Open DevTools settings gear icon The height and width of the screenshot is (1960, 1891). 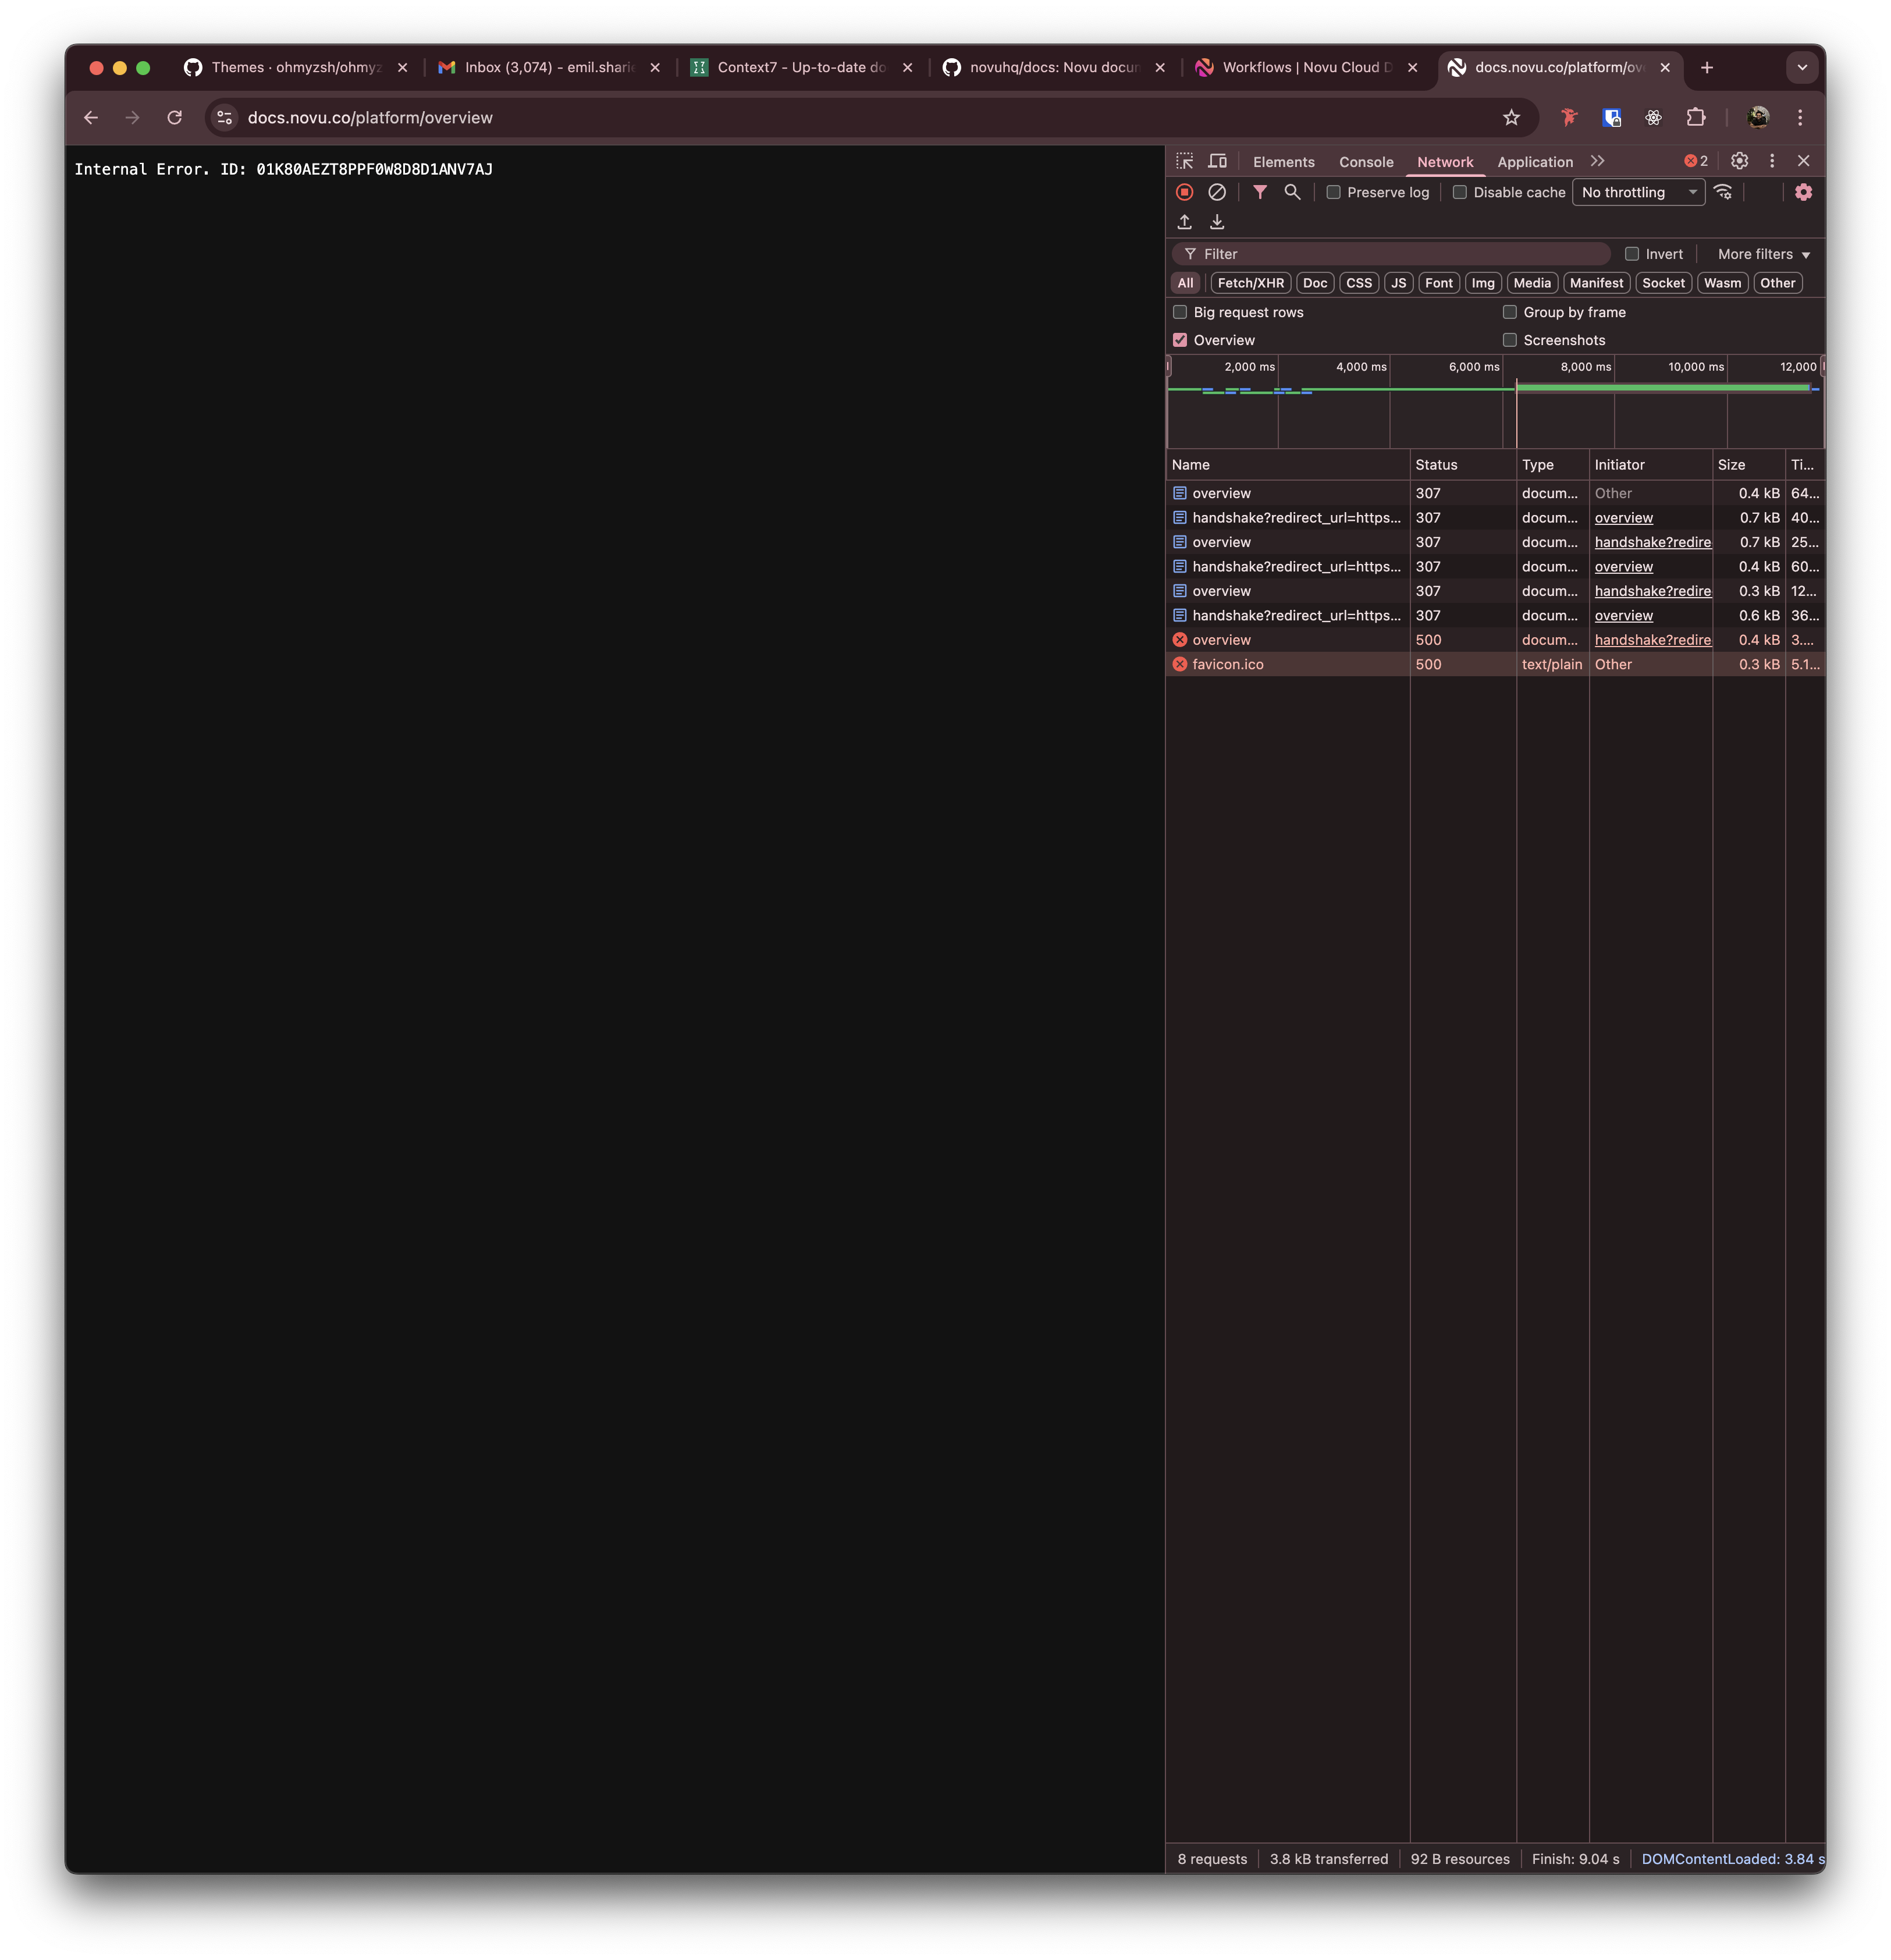[1739, 161]
